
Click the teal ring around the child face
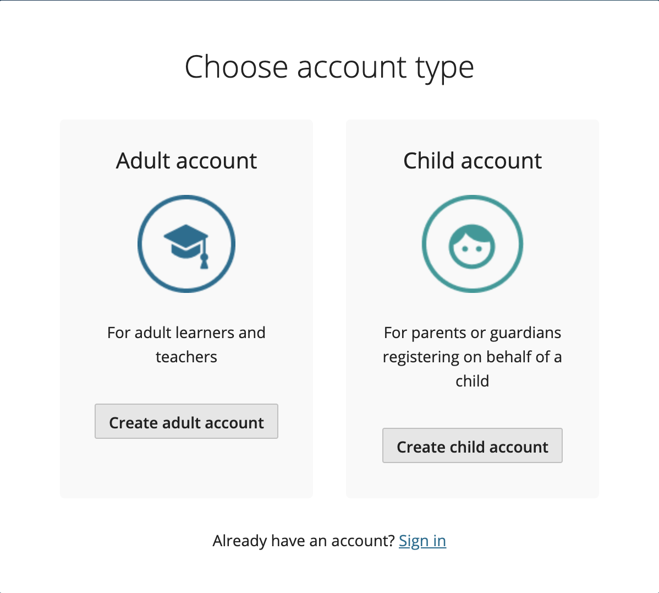(473, 197)
